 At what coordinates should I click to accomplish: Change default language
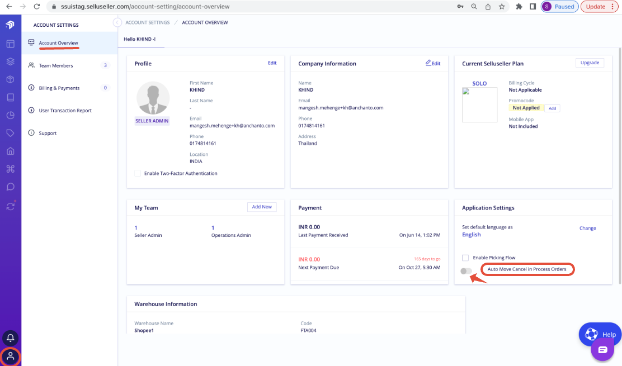(x=587, y=228)
